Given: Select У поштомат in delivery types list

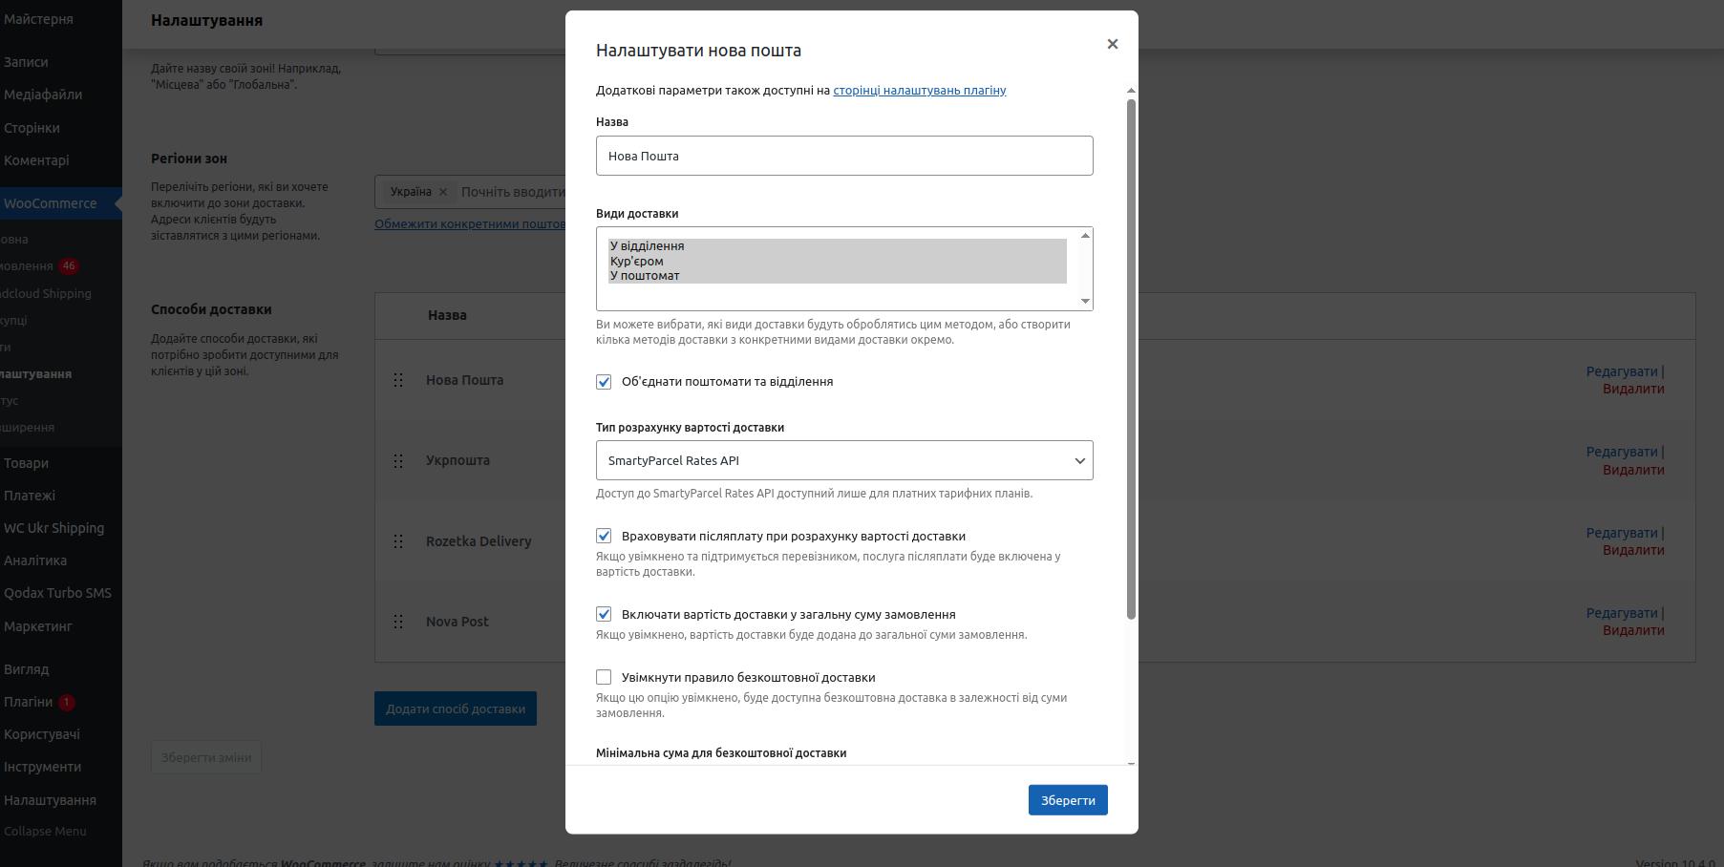Looking at the screenshot, I should (x=645, y=276).
